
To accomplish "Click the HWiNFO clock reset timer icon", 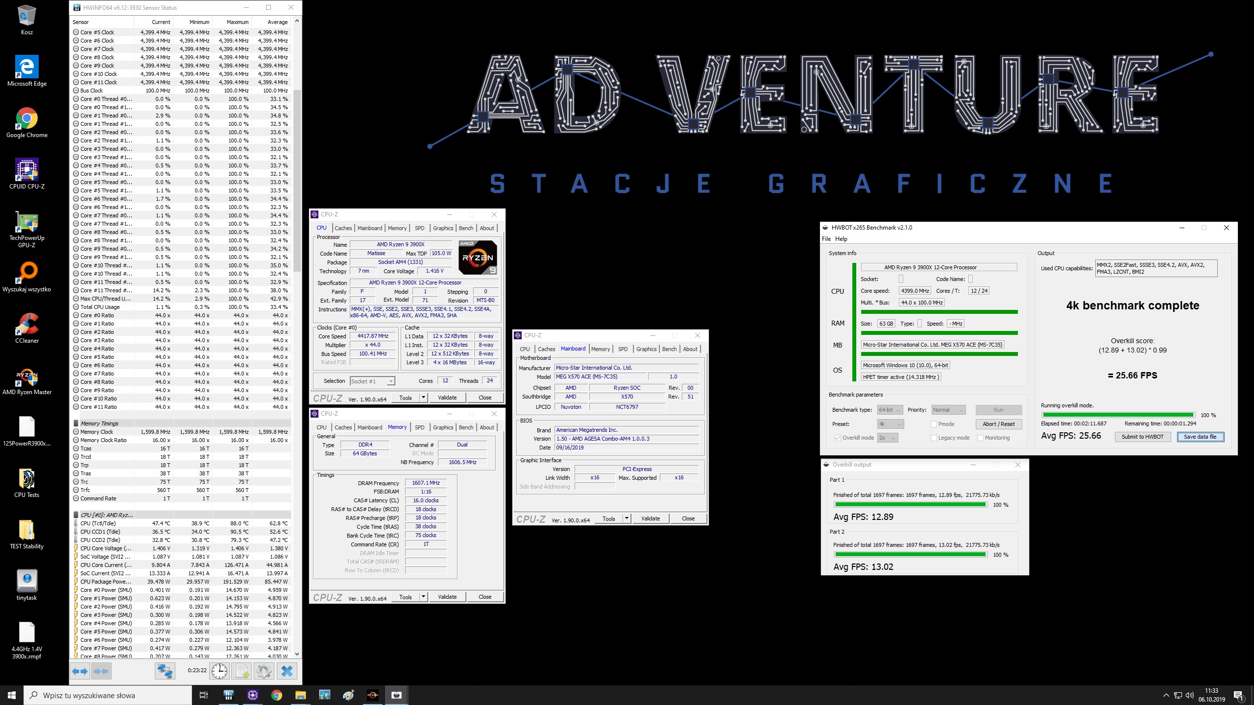I will (219, 671).
